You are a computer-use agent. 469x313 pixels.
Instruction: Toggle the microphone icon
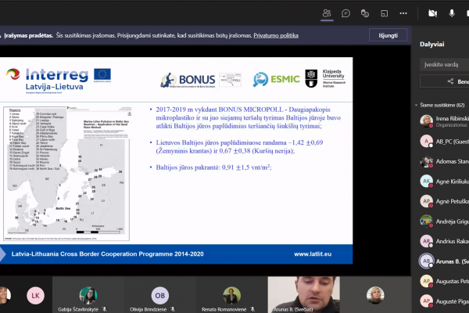click(x=452, y=13)
